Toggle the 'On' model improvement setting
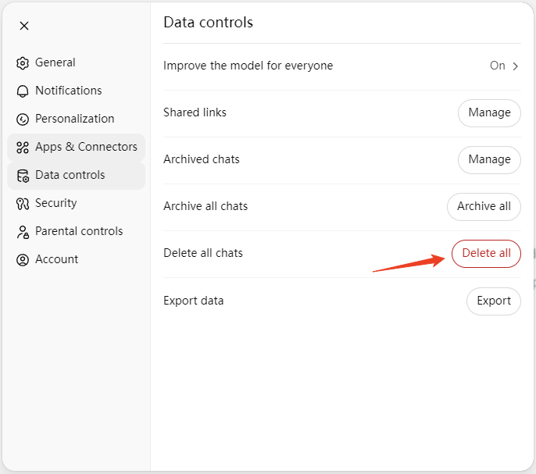Screen dimensions: 536x474 497,66
